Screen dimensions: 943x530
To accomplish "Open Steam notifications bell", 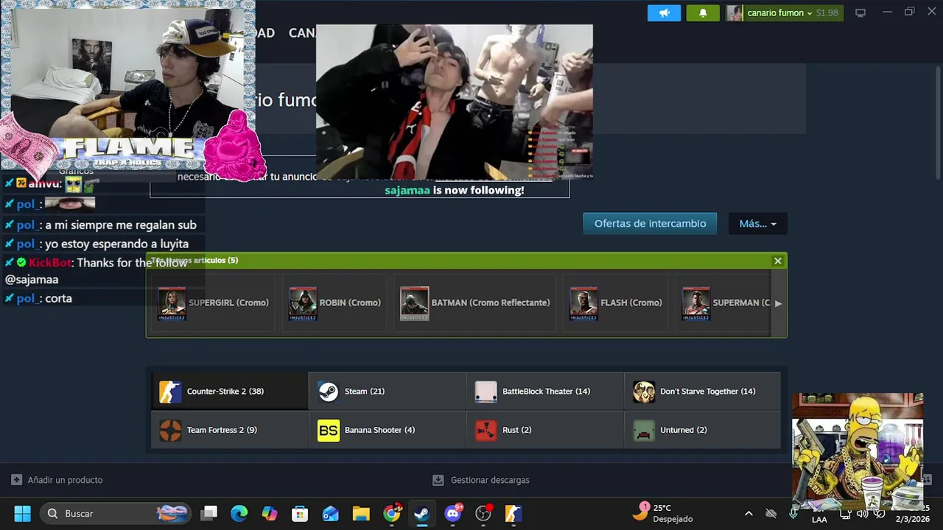I will click(x=703, y=13).
